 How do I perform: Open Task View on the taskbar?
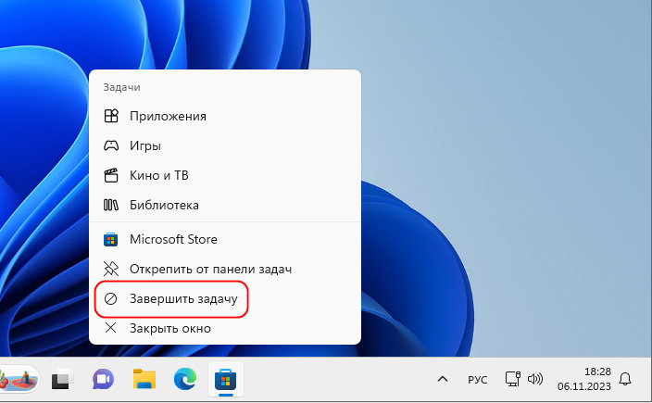(62, 379)
